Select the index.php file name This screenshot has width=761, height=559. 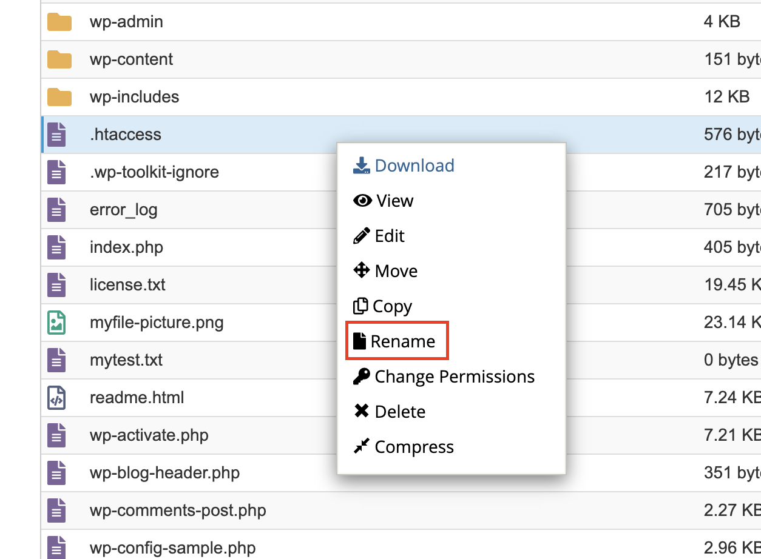(126, 247)
